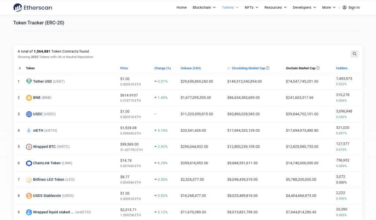Click the Bitfinex LEO Token icon
Viewport: 376px width, 220px height.
29,180
